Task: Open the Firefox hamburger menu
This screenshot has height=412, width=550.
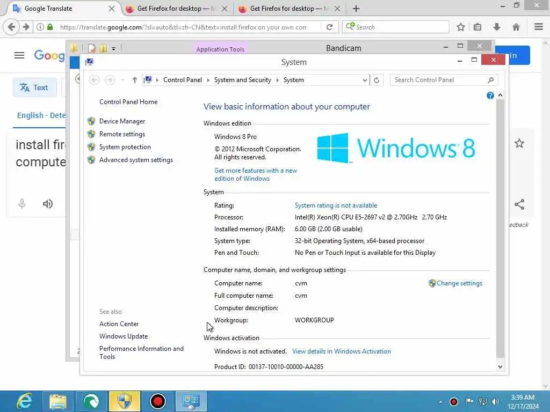Action: click(x=538, y=27)
